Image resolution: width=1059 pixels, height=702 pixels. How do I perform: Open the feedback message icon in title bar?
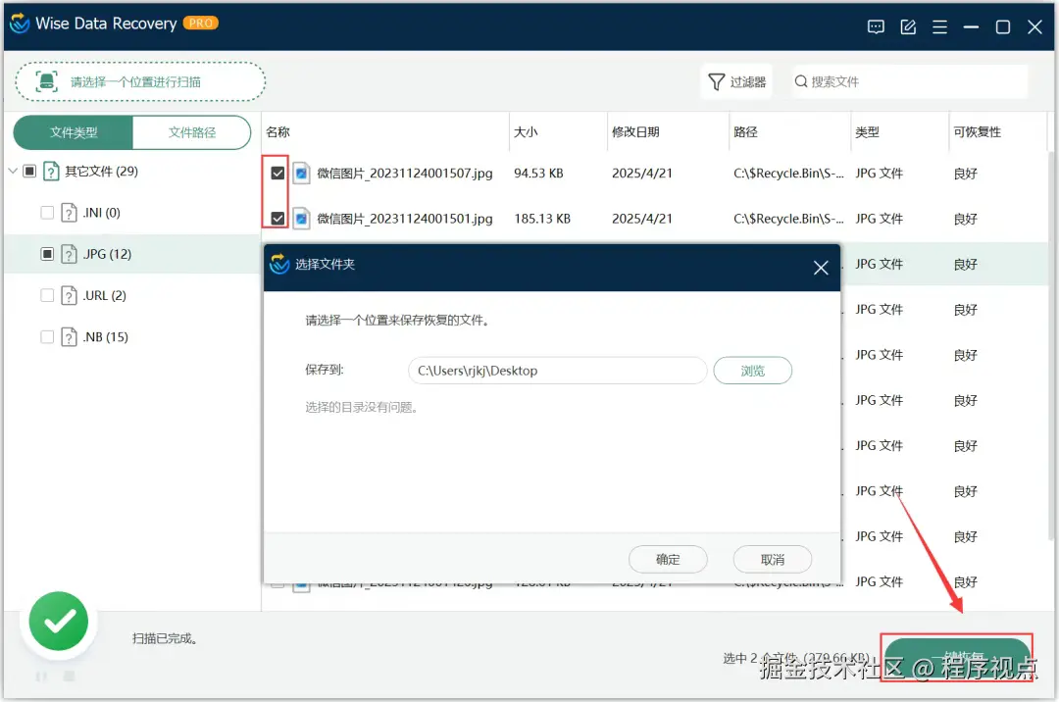pos(876,27)
